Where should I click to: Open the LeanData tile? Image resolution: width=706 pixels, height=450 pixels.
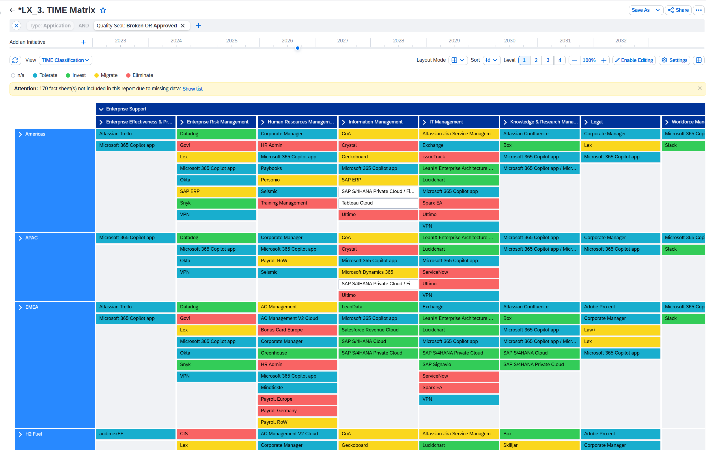(x=378, y=307)
